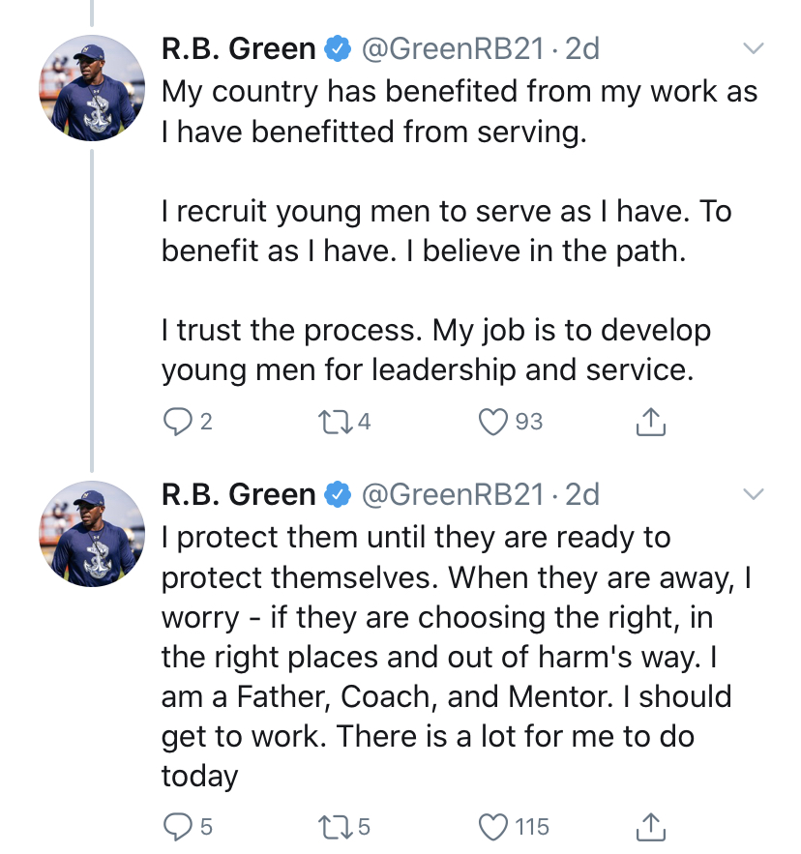This screenshot has width=801, height=854.
Task: Open the chevron menu on the first tweet
Action: 753,48
